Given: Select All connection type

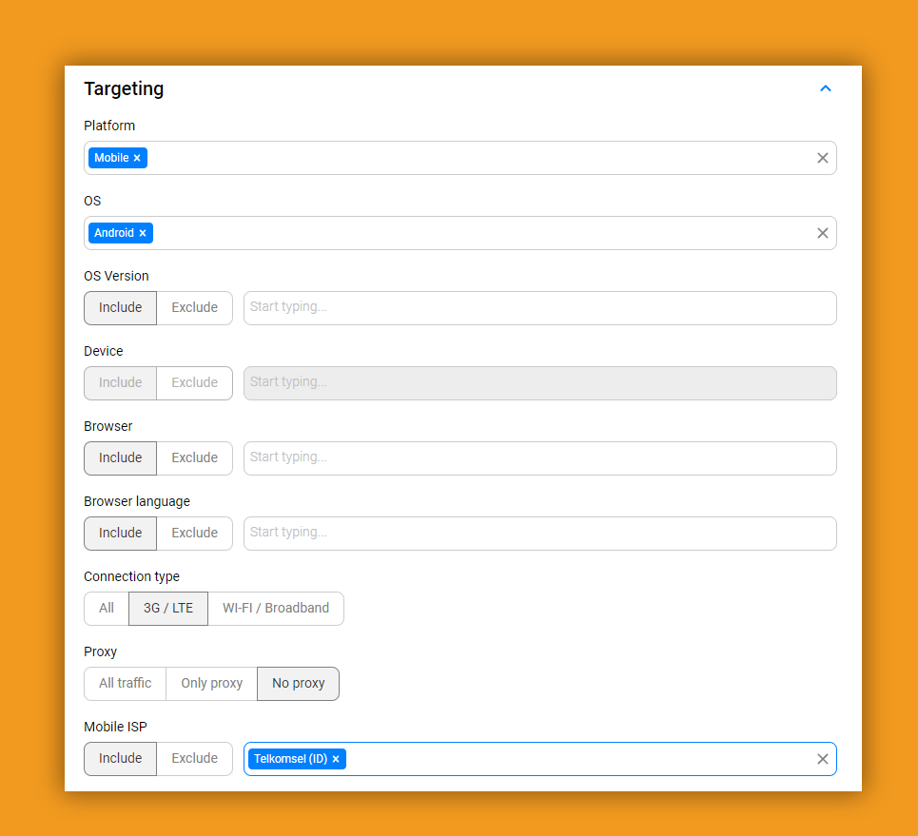Looking at the screenshot, I should pos(107,609).
